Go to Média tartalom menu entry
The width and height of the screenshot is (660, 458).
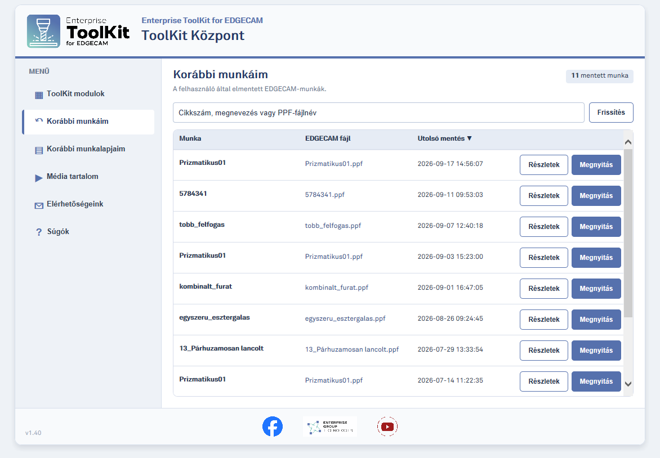(x=88, y=177)
